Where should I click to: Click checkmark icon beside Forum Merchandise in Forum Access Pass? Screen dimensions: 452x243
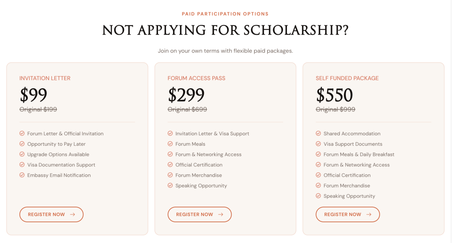coord(170,175)
